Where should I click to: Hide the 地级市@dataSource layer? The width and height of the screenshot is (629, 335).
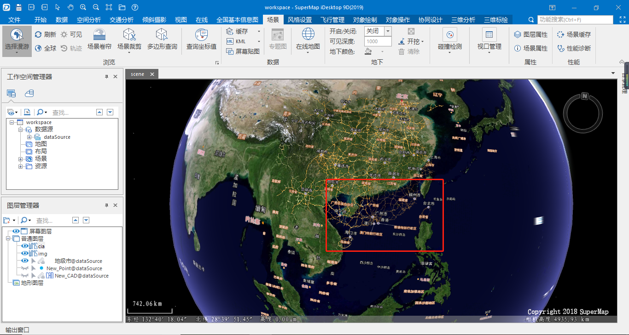[x=25, y=261]
